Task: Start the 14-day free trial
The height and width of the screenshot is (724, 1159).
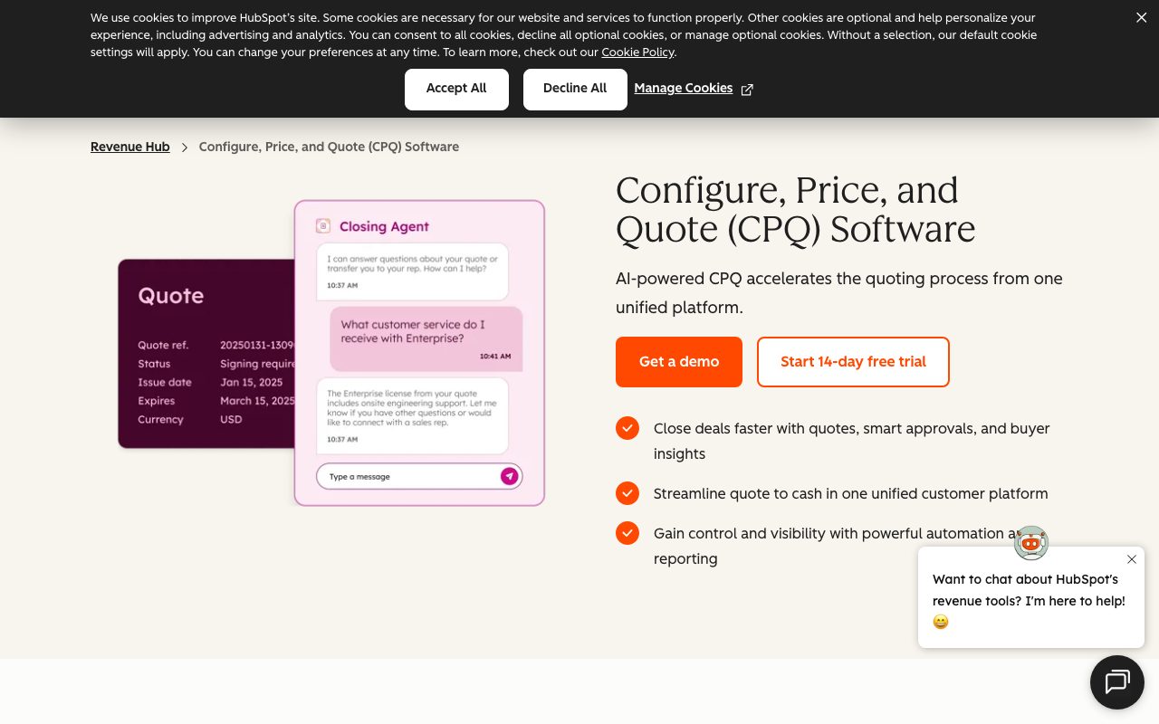Action: coord(853,362)
